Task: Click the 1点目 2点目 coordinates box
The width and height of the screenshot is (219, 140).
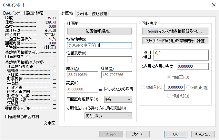Action: (181, 55)
